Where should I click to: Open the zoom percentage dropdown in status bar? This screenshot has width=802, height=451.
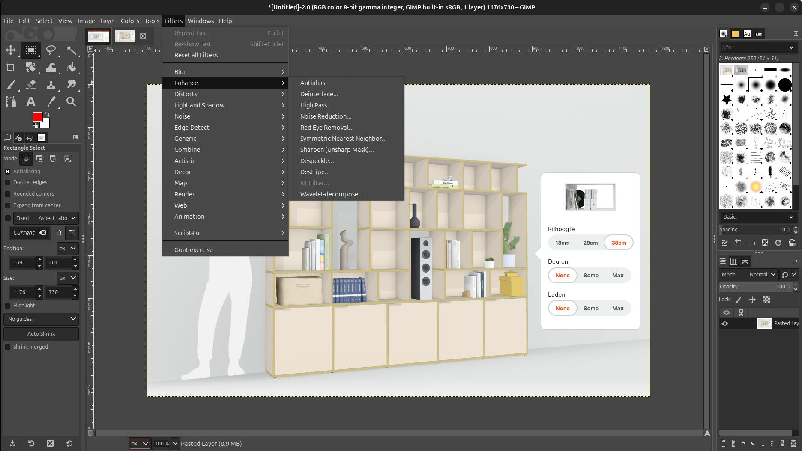[x=175, y=443]
